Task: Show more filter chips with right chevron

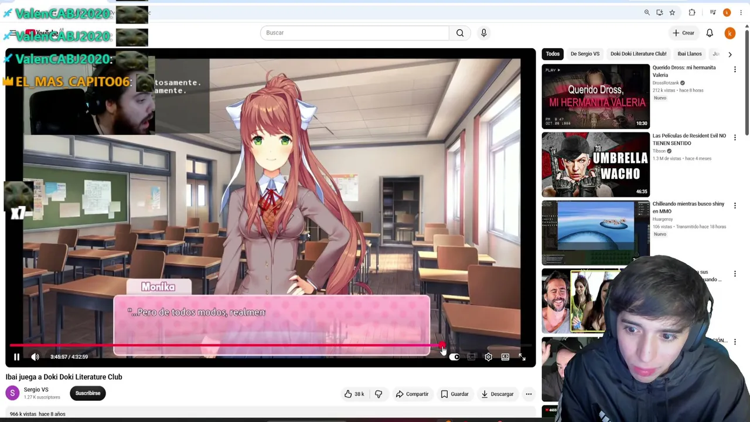Action: 729,54
